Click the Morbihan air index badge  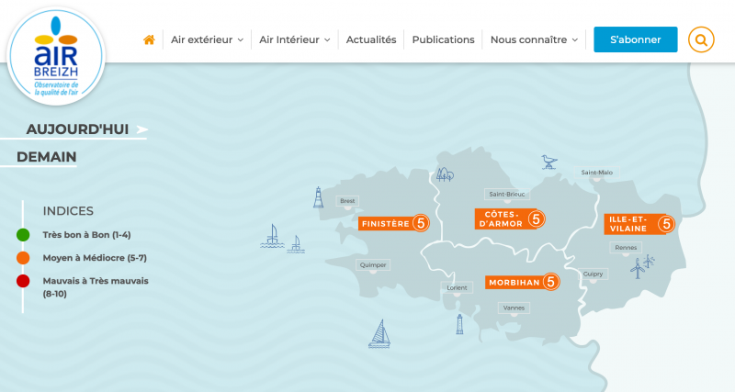(551, 282)
